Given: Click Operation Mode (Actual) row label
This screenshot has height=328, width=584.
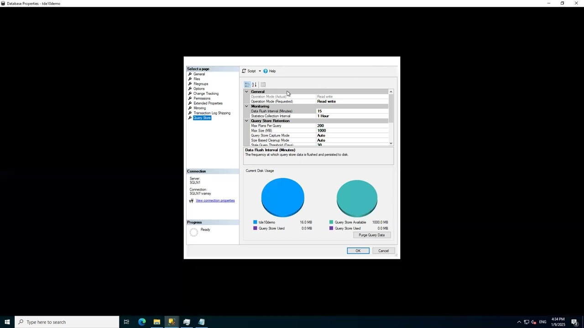Looking at the screenshot, I should pyautogui.click(x=268, y=97).
